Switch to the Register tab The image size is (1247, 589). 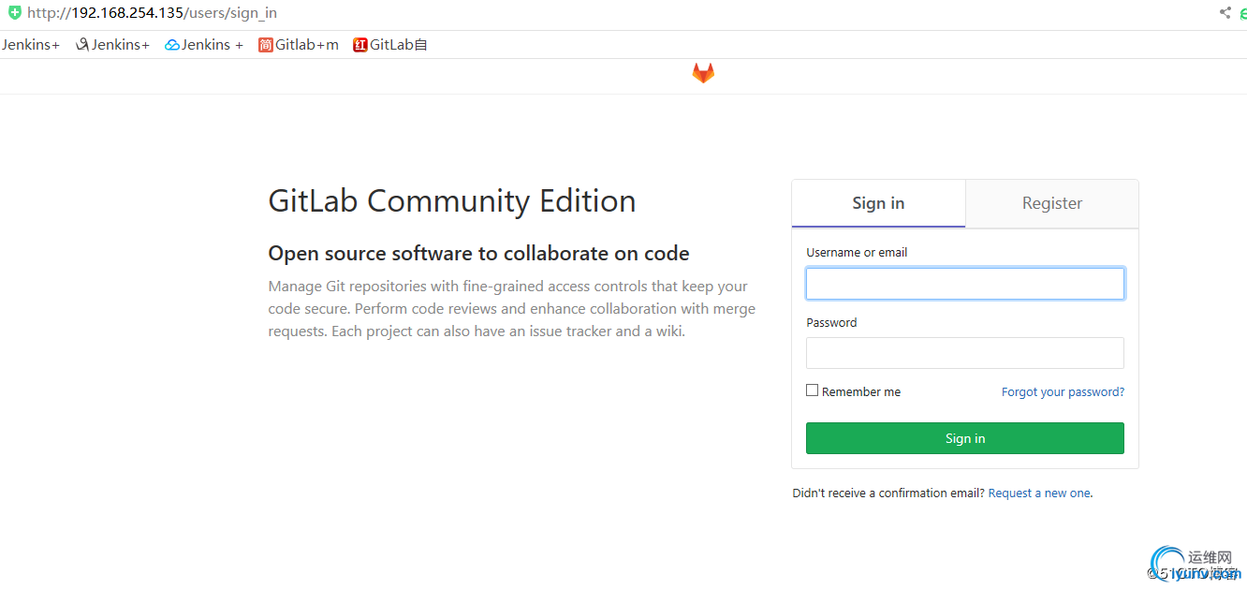pyautogui.click(x=1052, y=203)
